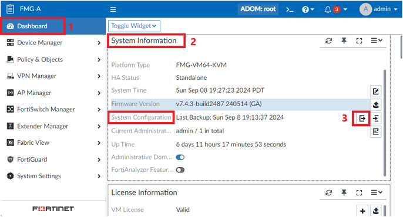Viewport: 403px width, 217px height.
Task: Open Extender Manager from the sidebar
Action: click(x=53, y=126)
